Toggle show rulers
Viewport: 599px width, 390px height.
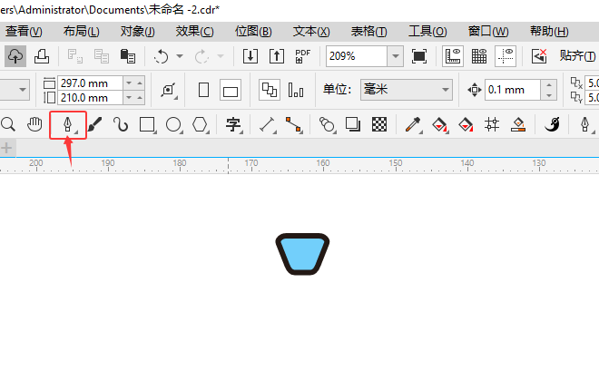(x=453, y=56)
